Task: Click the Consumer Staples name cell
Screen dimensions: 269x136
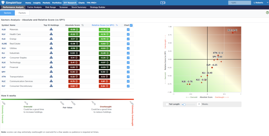Action: (x=18, y=57)
